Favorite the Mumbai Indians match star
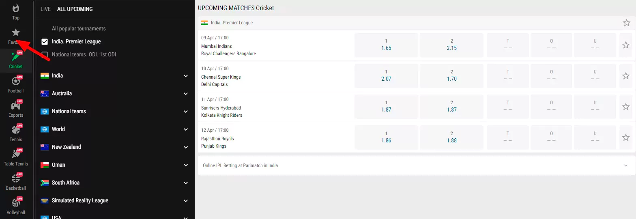This screenshot has height=219, width=636. 625,45
